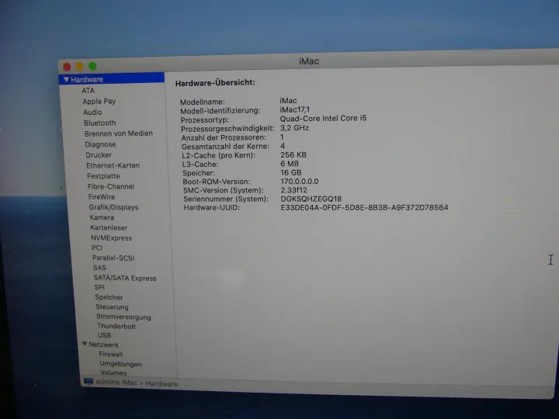
Task: Click the Seriennummer (System) label
Action: point(226,199)
